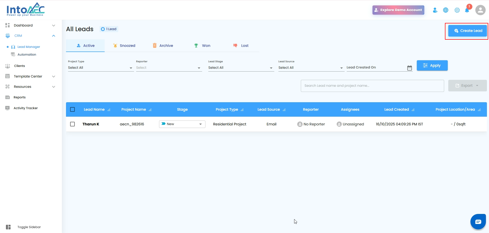Tick the Tharun K row checkbox

72,124
